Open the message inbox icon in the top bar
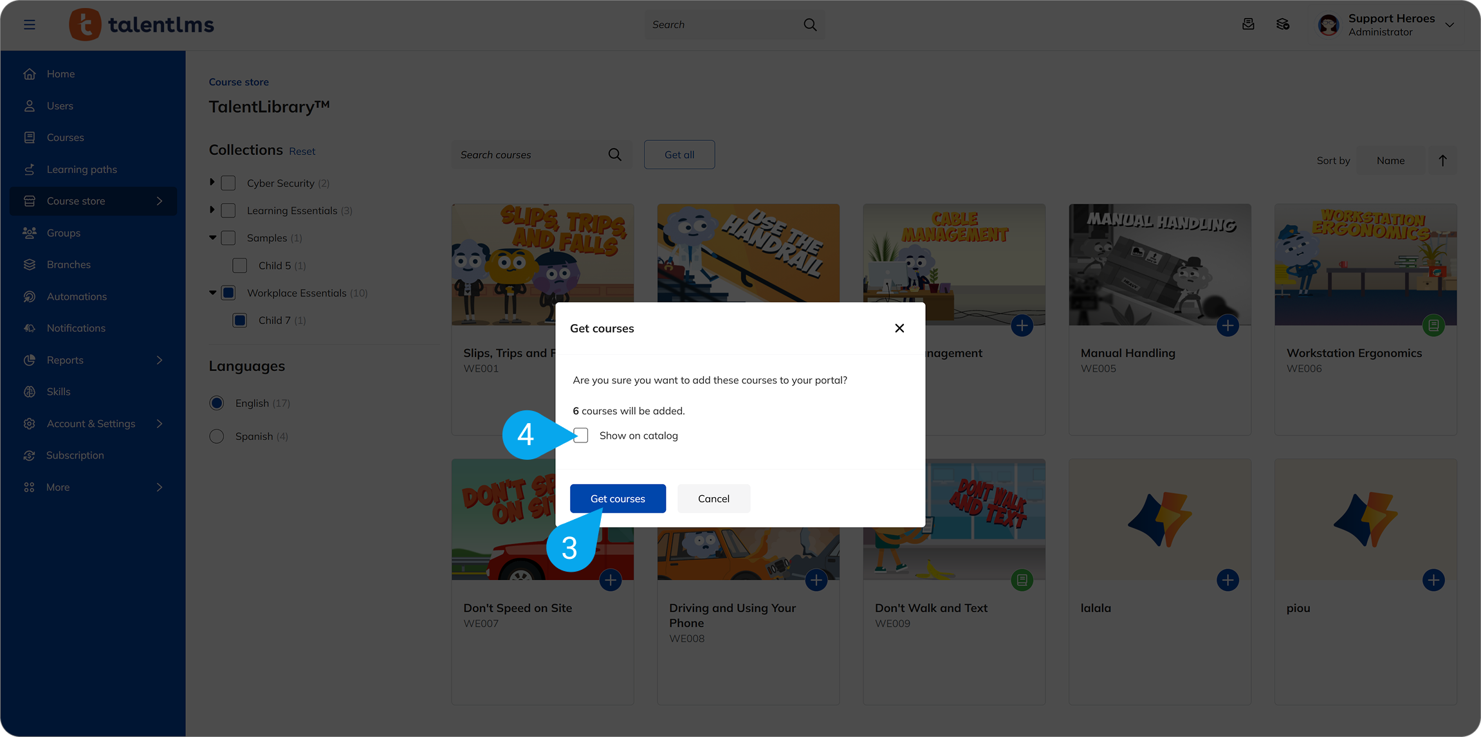Viewport: 1481px width, 737px height. coord(1248,24)
